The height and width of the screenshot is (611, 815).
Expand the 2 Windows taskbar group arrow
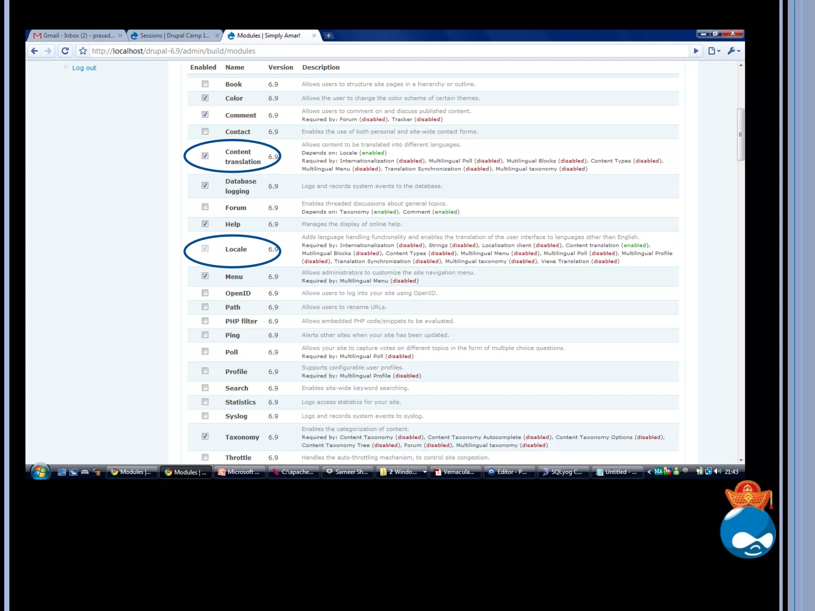[x=425, y=472]
